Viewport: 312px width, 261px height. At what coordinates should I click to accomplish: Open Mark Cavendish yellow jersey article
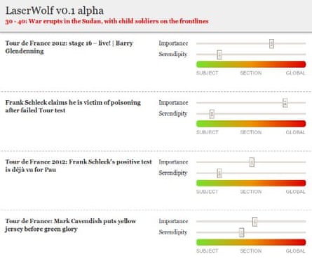71,225
